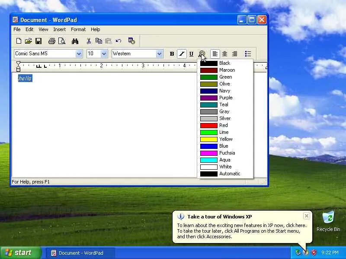Select Navy text color
This screenshot has width=346, height=259.
225,91
